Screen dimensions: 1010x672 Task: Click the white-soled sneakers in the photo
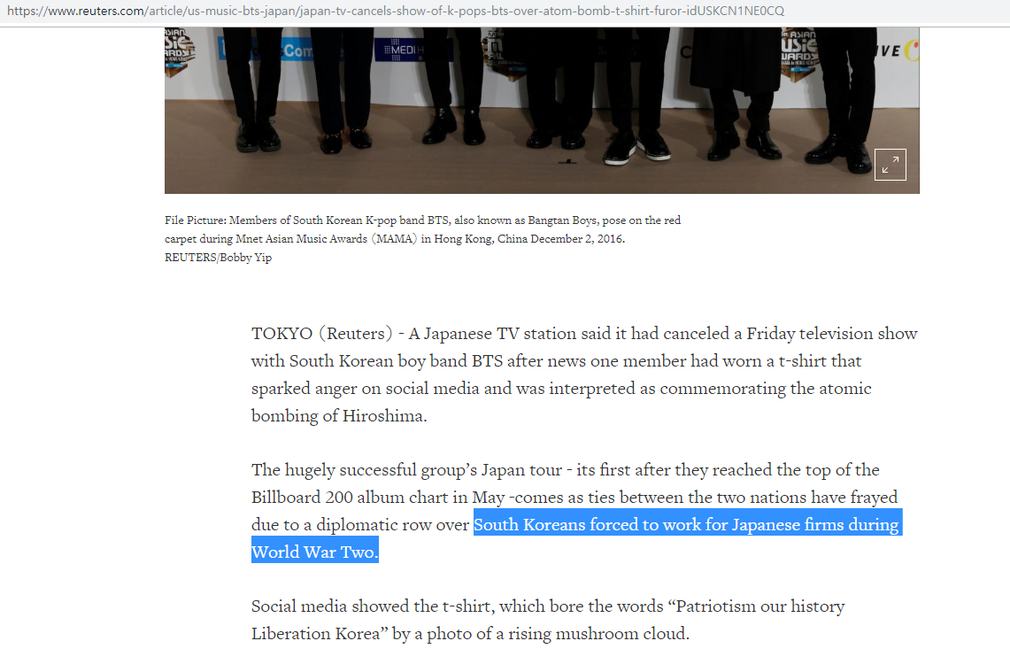tap(637, 148)
